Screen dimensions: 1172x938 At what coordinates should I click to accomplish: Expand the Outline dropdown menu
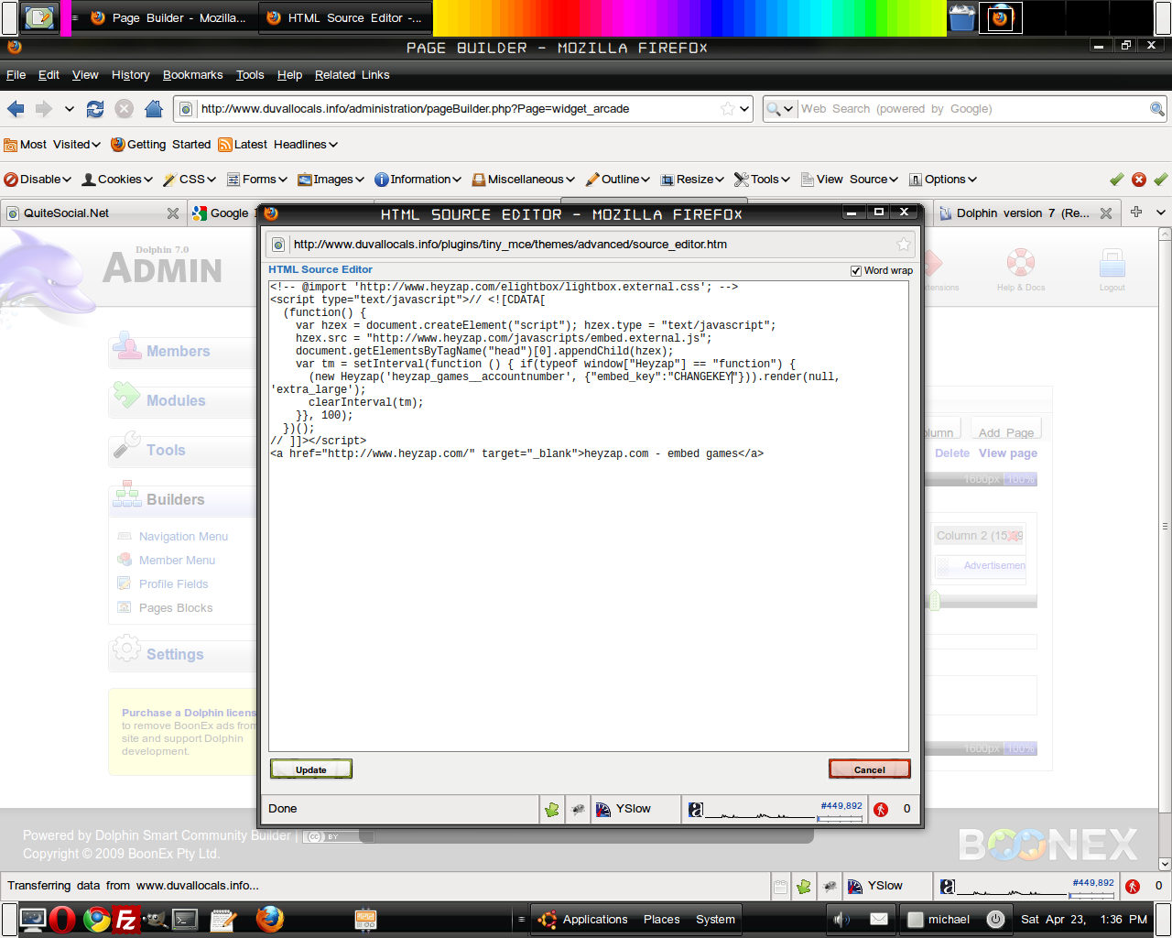pyautogui.click(x=618, y=180)
